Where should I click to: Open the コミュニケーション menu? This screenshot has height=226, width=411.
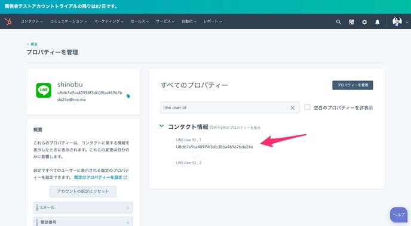[69, 21]
